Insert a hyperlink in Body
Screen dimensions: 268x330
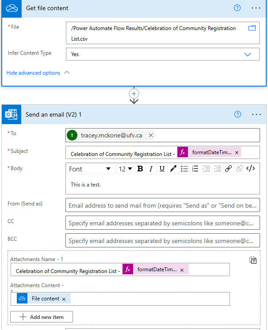tap(228, 169)
